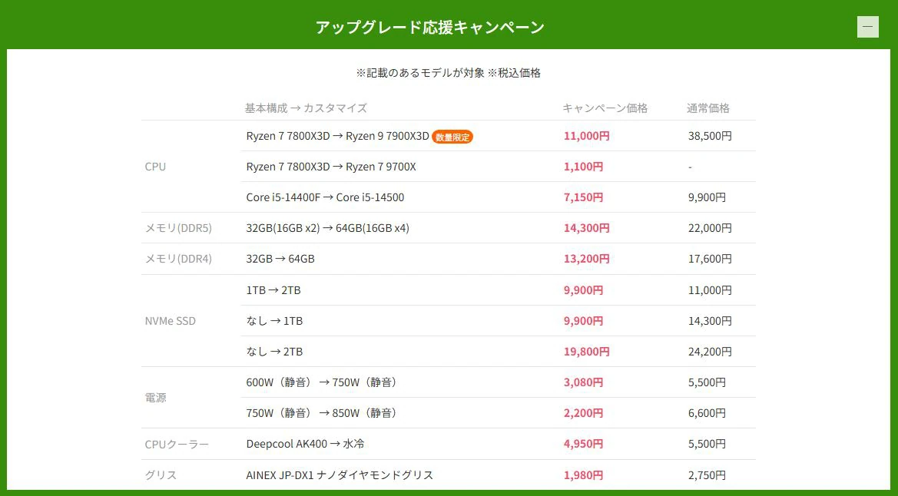This screenshot has width=898, height=496.
Task: Click the 通常価格 column header
Action: pos(706,107)
